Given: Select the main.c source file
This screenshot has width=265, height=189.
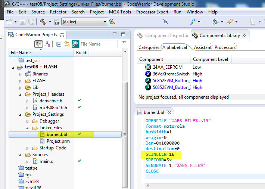Looking at the screenshot, I should pyautogui.click(x=46, y=161).
